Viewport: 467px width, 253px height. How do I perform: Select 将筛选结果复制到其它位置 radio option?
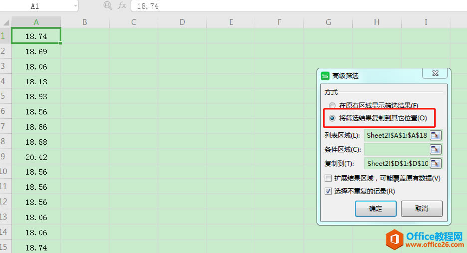pos(332,118)
